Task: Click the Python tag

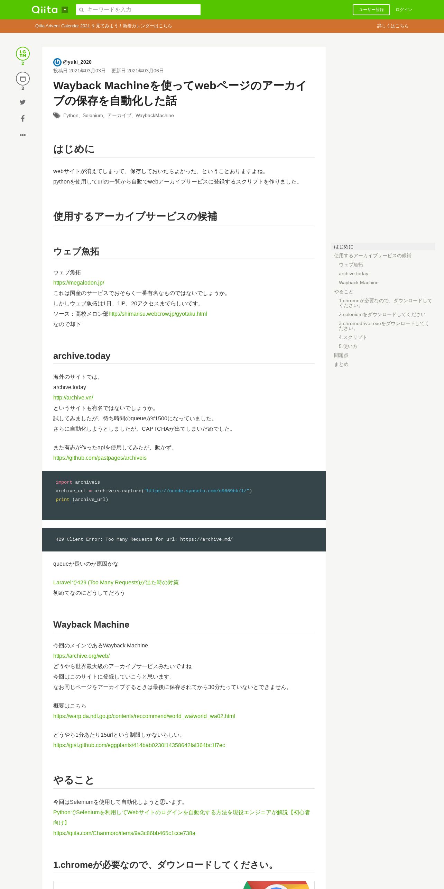Action: tap(71, 115)
